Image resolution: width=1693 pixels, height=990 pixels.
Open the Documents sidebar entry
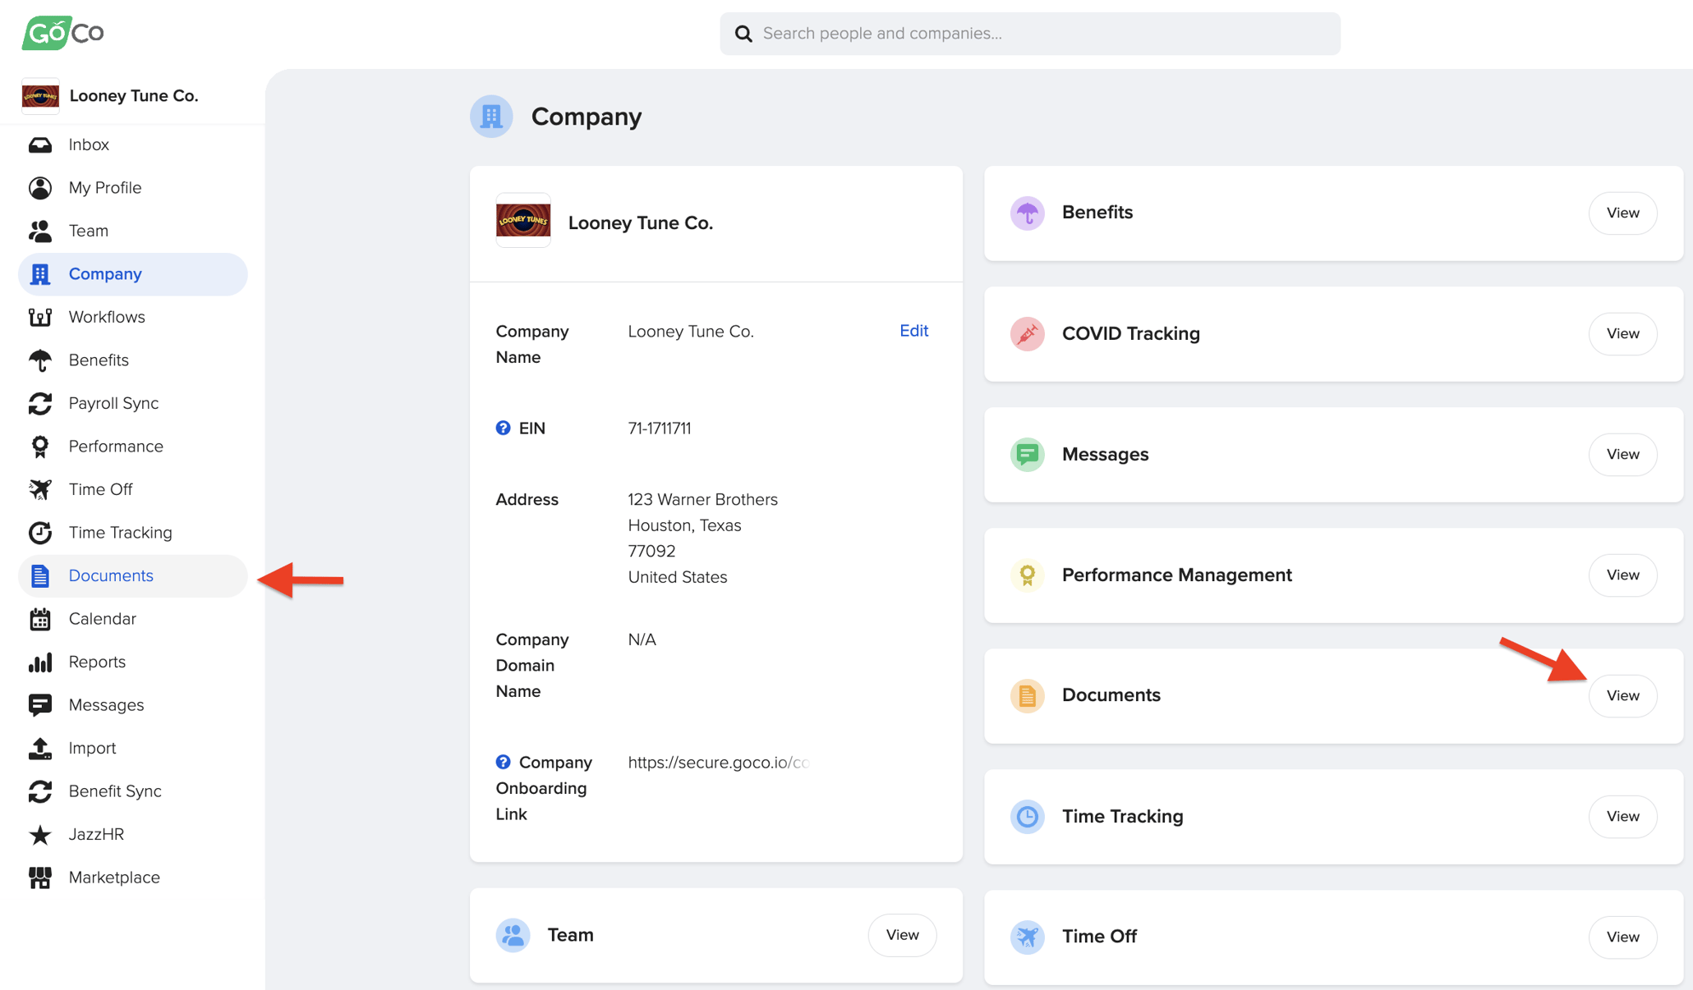tap(110, 575)
